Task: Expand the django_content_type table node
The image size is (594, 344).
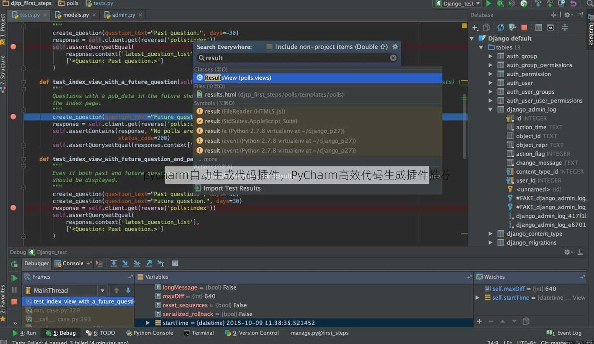Action: coord(490,234)
